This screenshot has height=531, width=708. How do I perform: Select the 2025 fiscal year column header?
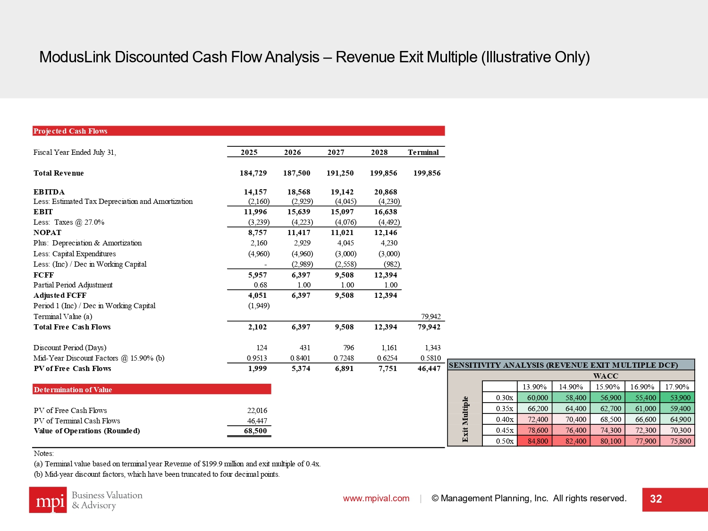pos(249,152)
